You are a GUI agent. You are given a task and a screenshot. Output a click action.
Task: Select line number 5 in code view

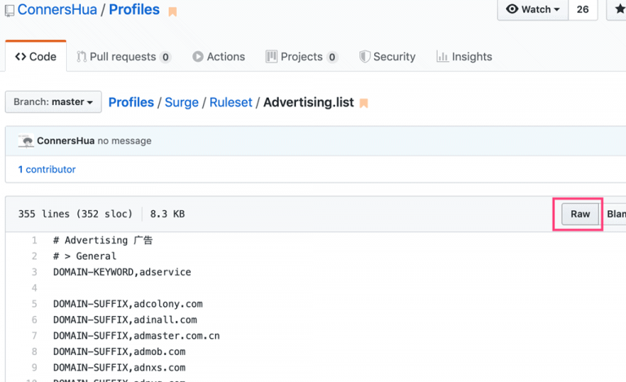[34, 304]
